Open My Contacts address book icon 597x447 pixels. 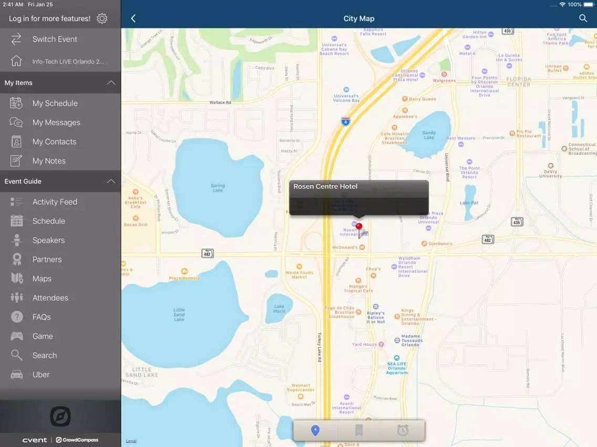point(16,142)
